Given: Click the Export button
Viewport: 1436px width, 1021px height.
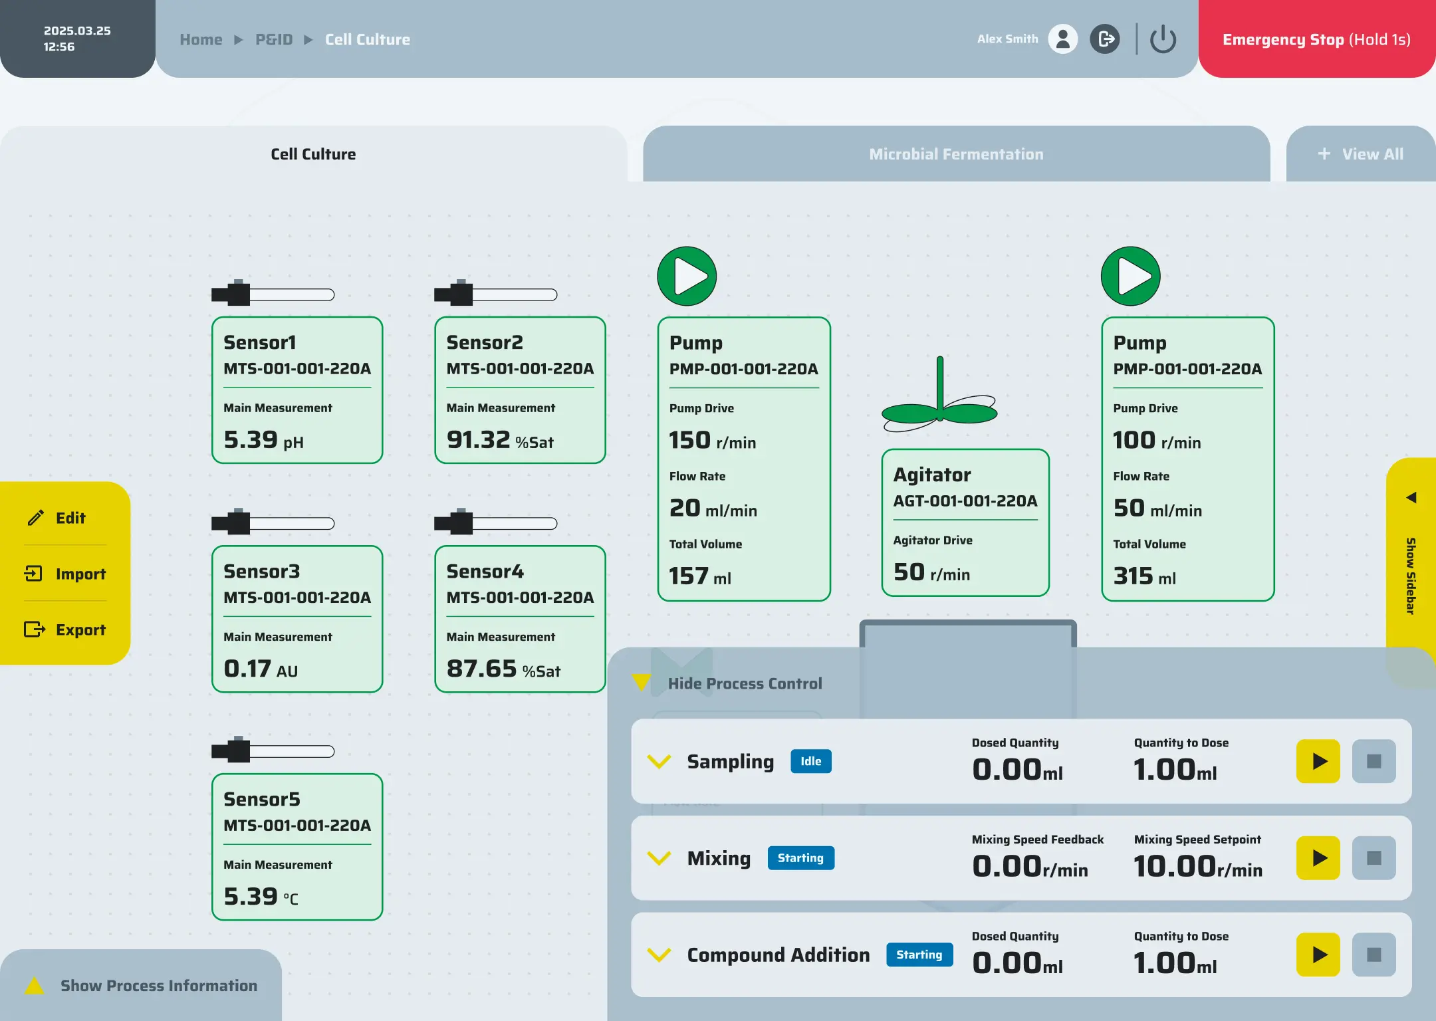Looking at the screenshot, I should 65,629.
